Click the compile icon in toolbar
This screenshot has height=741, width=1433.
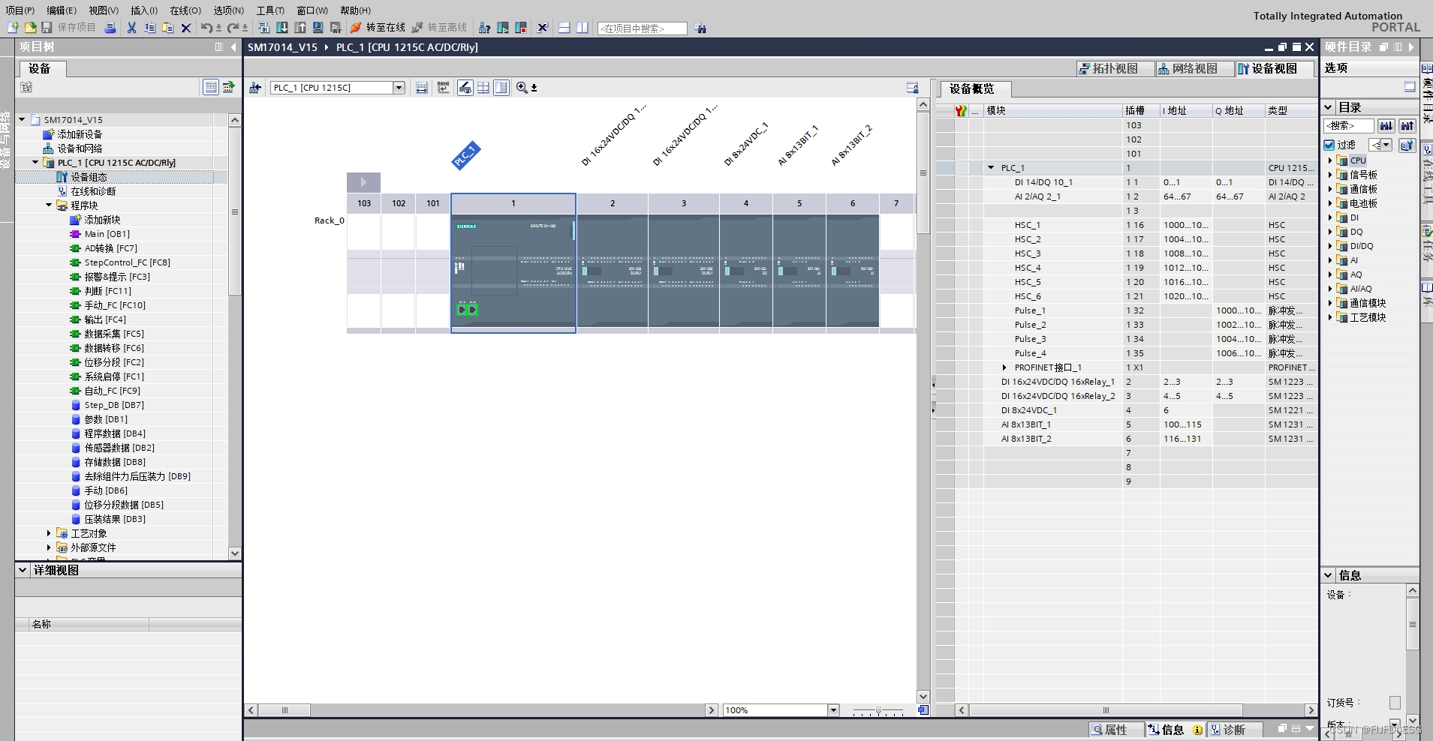click(x=264, y=28)
